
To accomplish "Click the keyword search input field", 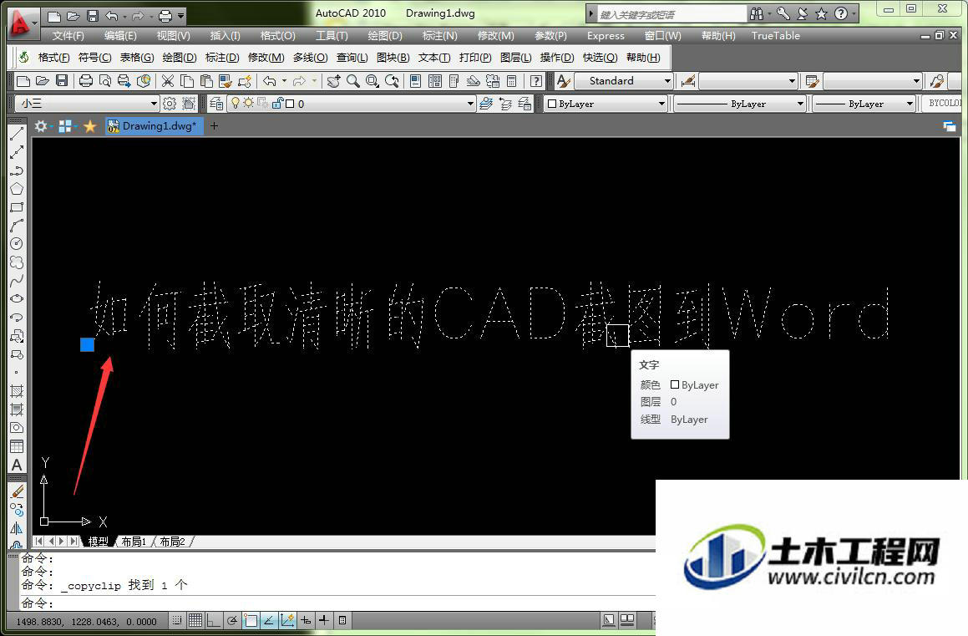I will pos(672,14).
